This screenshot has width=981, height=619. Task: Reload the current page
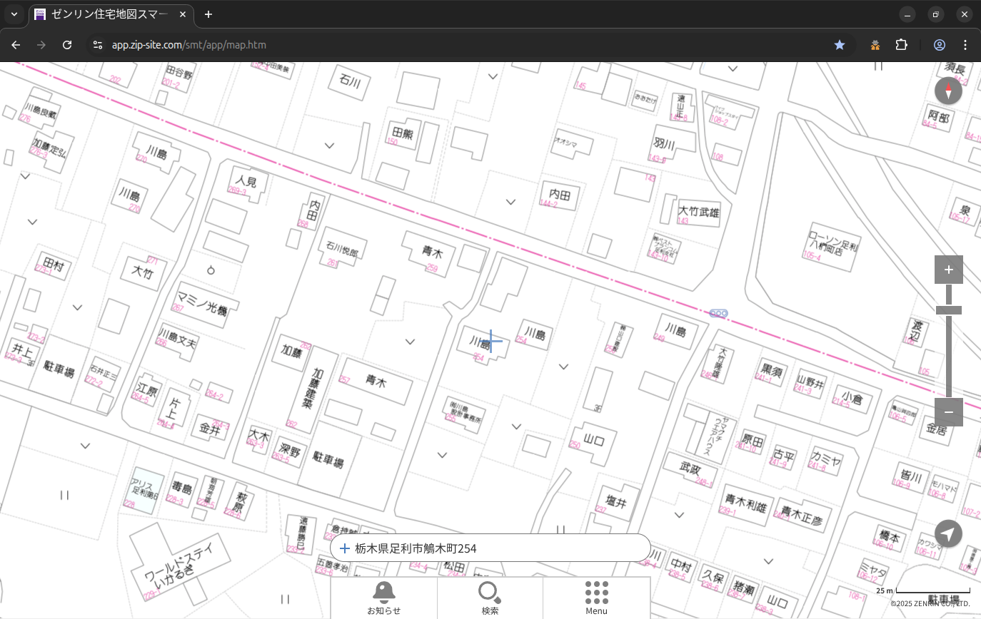pyautogui.click(x=67, y=45)
